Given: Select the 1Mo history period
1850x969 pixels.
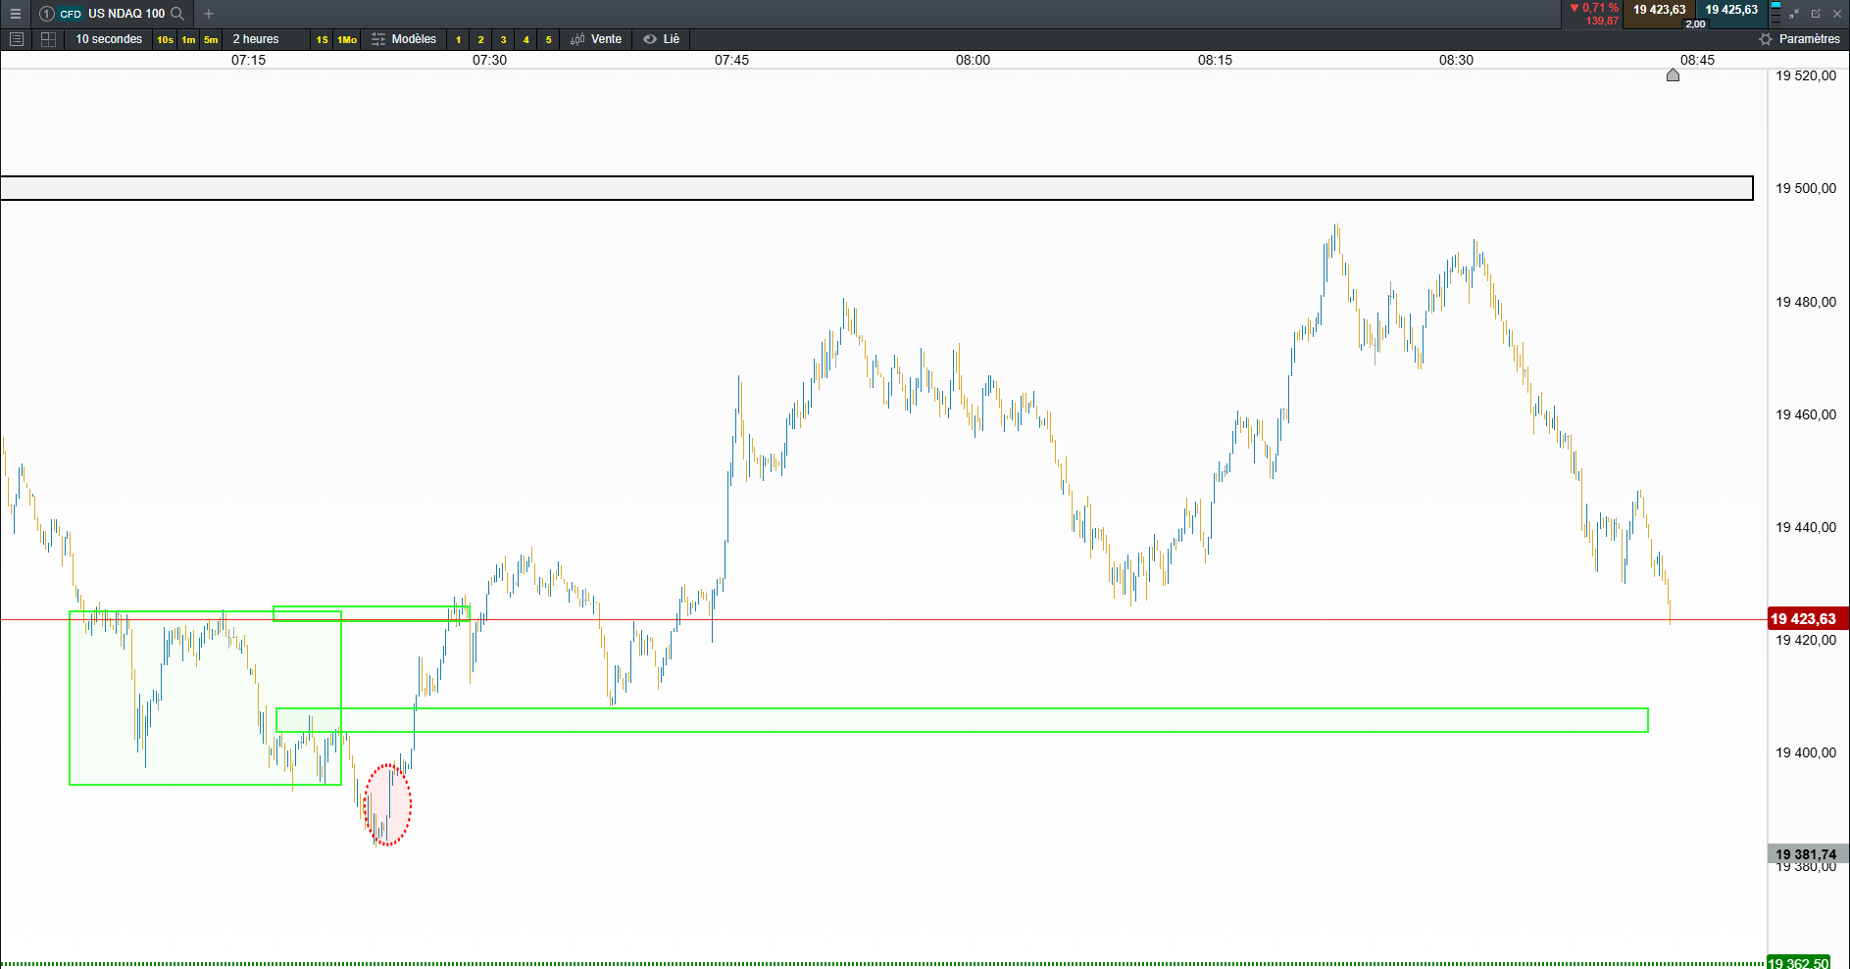Looking at the screenshot, I should pos(347,40).
